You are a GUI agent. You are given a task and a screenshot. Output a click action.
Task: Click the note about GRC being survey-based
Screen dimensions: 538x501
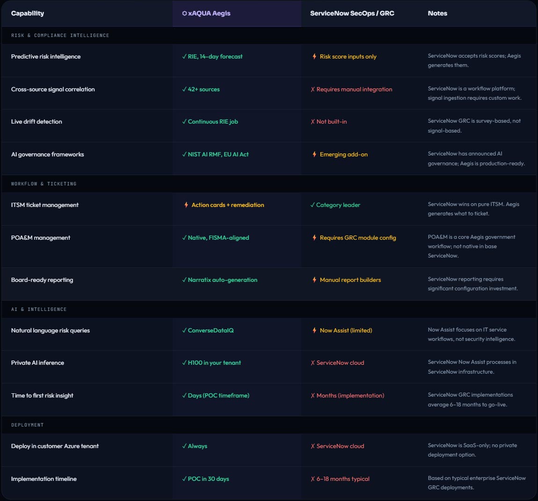474,125
